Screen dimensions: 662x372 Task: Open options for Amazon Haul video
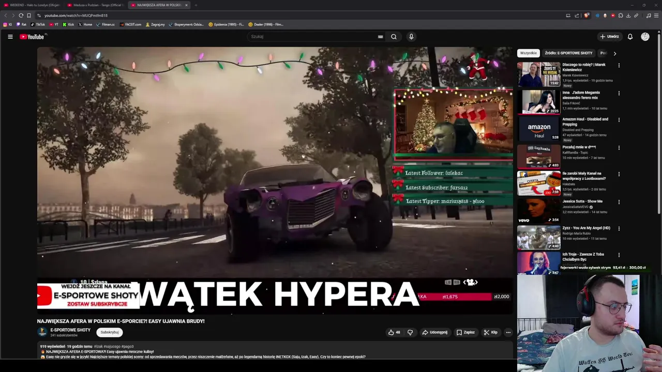[x=619, y=120]
